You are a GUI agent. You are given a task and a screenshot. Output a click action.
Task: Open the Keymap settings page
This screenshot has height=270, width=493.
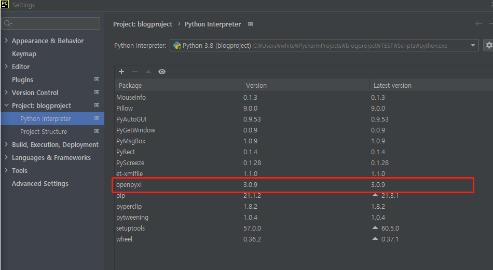[24, 54]
